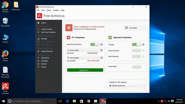185x104 pixels.
Task: Open Scan system settings gear
Action: pos(101,50)
